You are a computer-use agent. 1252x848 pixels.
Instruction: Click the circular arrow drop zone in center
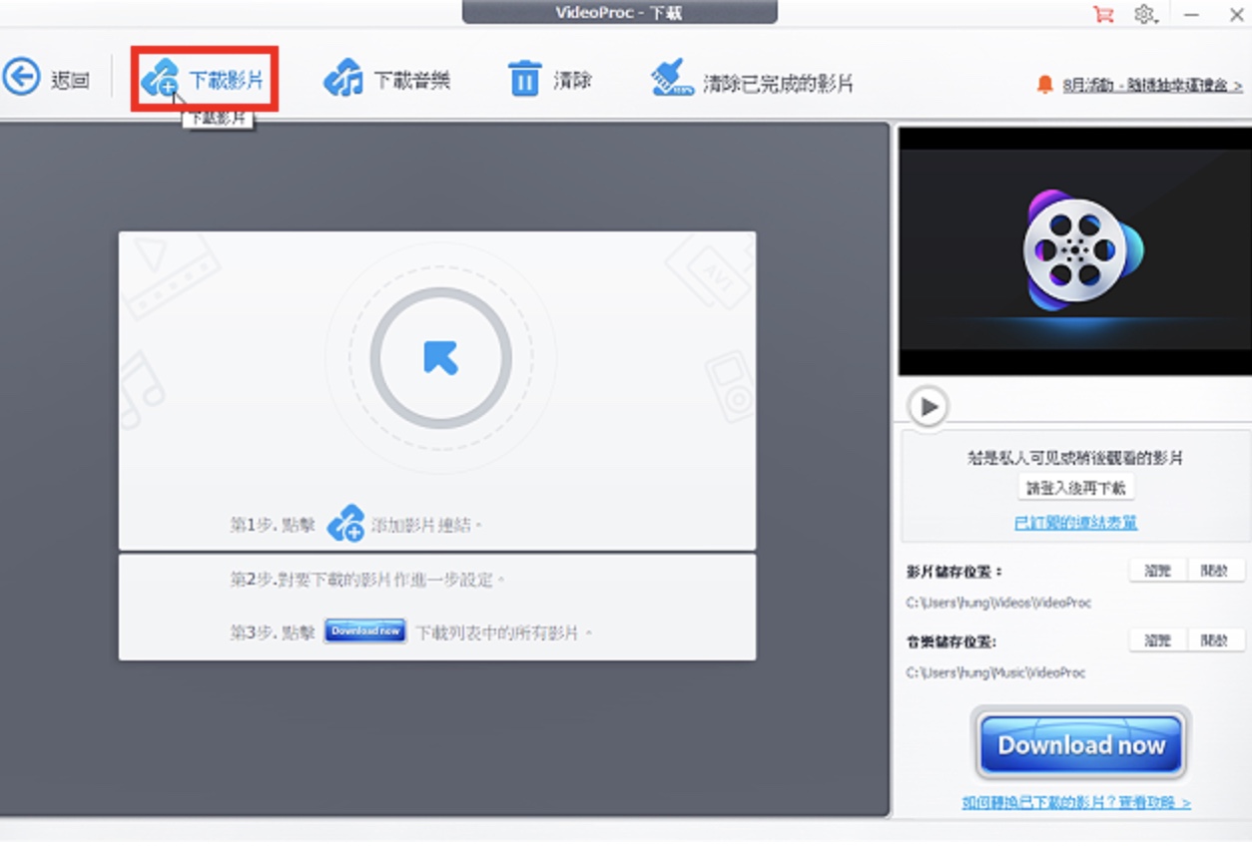point(440,358)
